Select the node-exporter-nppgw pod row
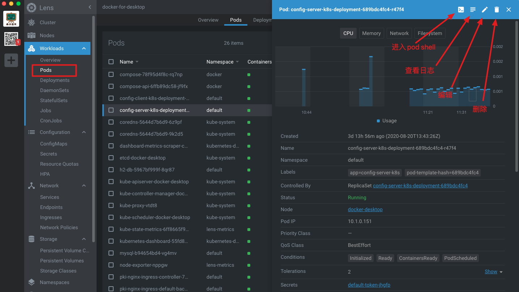 point(187,265)
